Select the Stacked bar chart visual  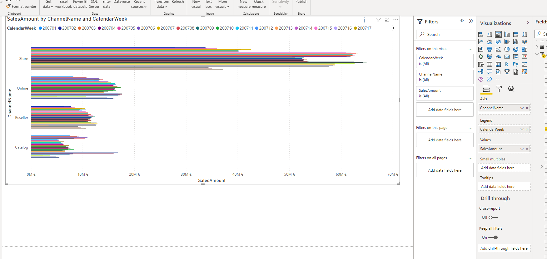pyautogui.click(x=481, y=34)
